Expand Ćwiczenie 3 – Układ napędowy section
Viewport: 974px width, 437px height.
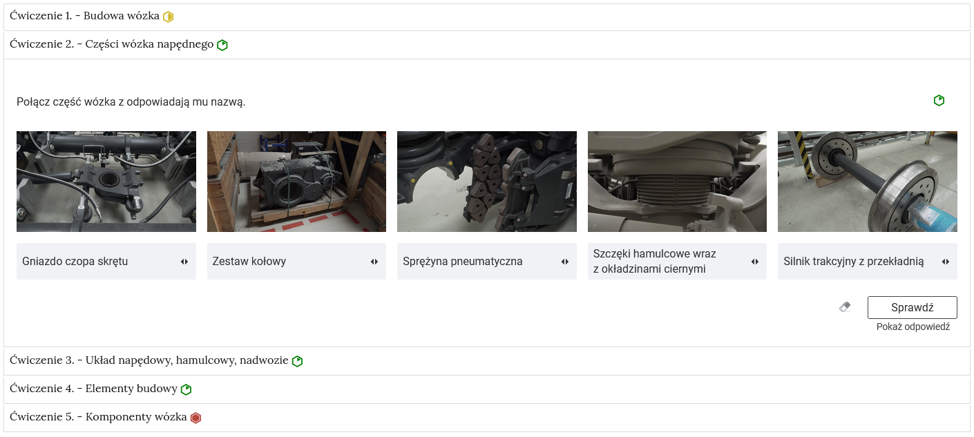(x=149, y=360)
